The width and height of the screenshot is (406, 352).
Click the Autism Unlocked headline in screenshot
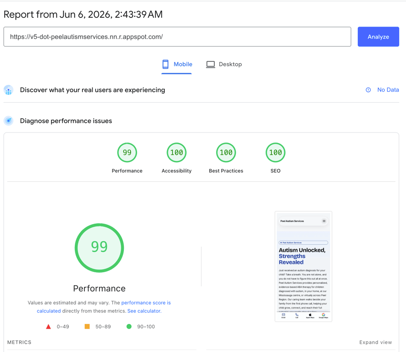coord(302,256)
